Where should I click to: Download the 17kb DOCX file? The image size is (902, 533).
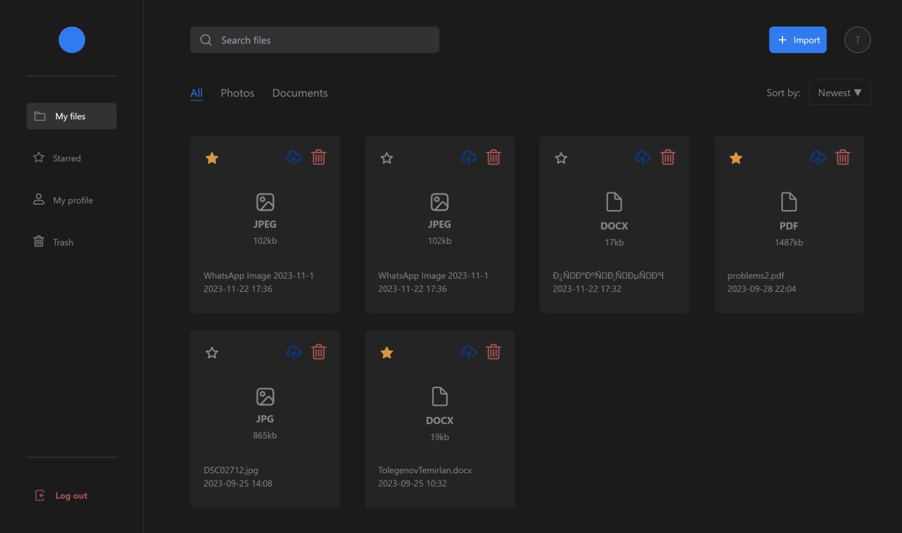643,157
